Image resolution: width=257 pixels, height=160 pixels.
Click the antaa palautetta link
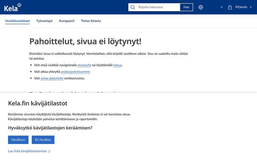click(x=52, y=78)
